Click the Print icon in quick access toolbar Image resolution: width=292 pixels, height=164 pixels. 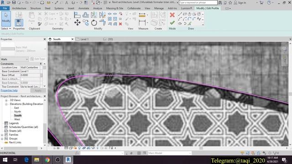(42, 3)
